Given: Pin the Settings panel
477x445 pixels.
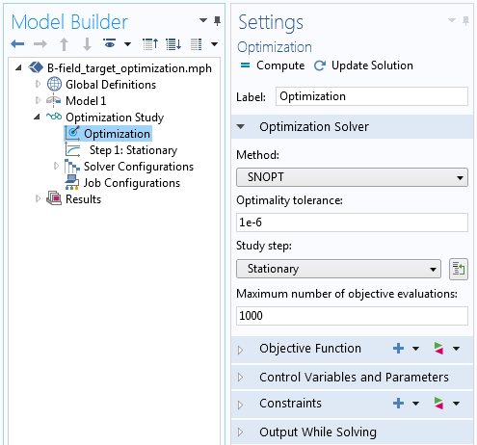Looking at the screenshot, I should click(x=465, y=21).
